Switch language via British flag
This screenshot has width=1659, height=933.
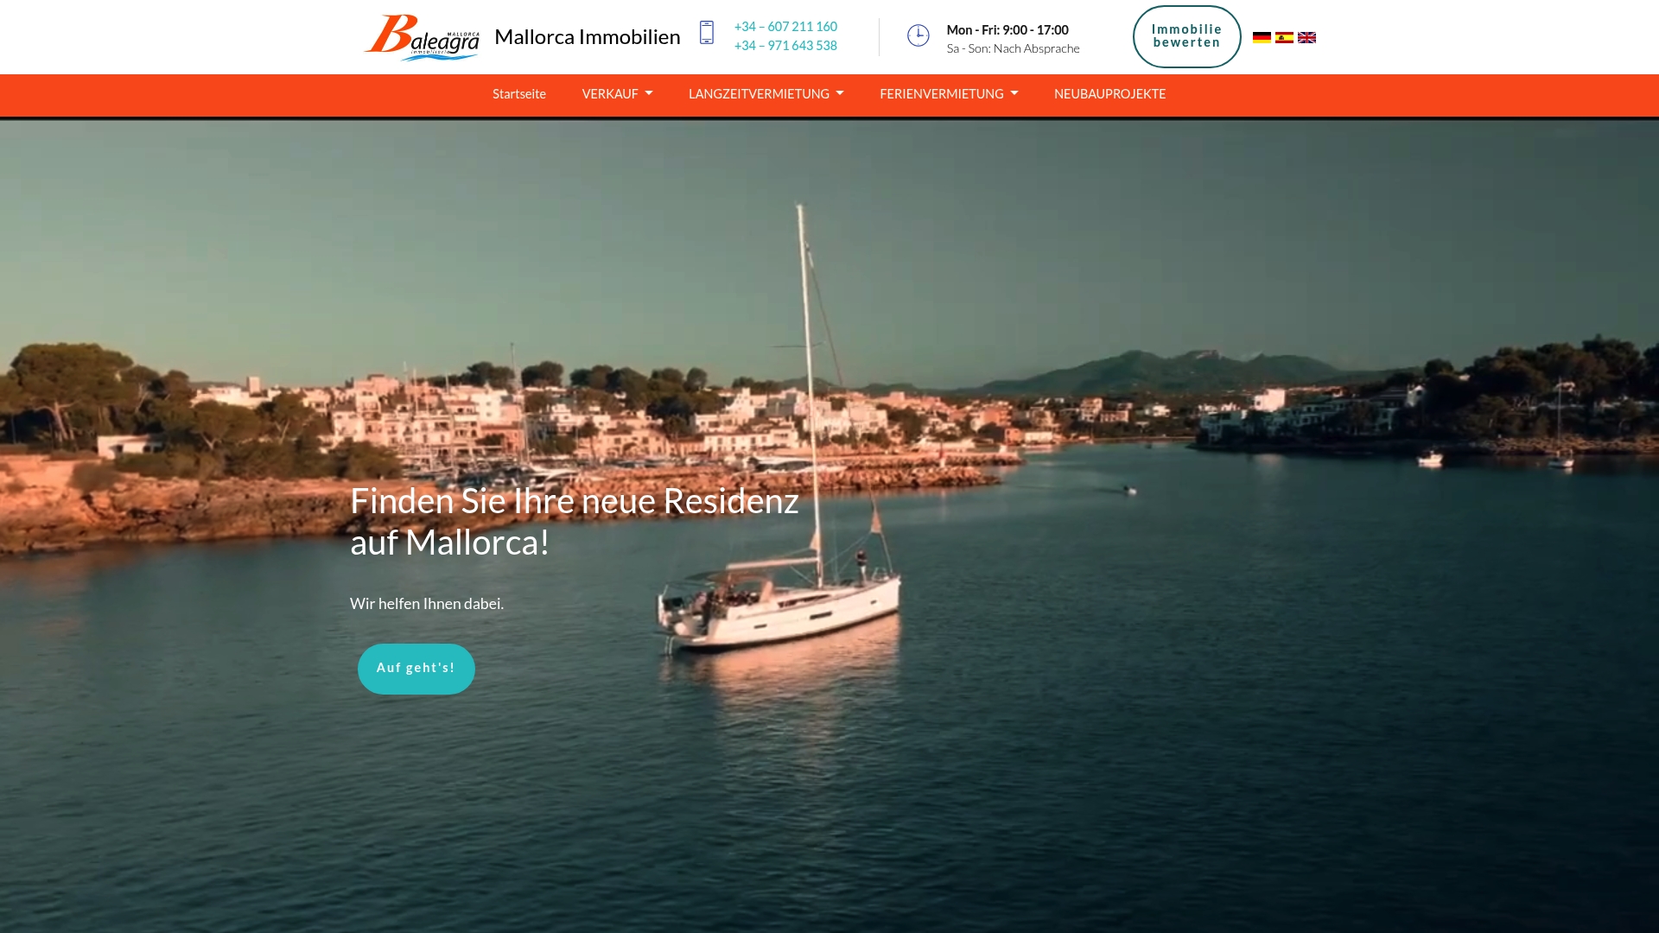[x=1306, y=37]
